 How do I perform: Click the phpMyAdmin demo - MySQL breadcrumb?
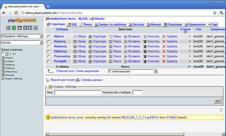coord(68,19)
